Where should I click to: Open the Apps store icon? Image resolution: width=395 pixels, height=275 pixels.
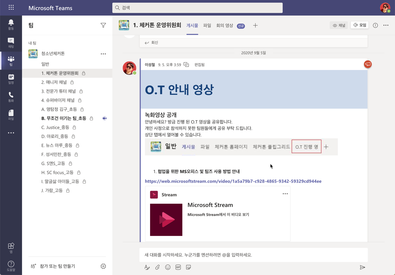click(11, 248)
